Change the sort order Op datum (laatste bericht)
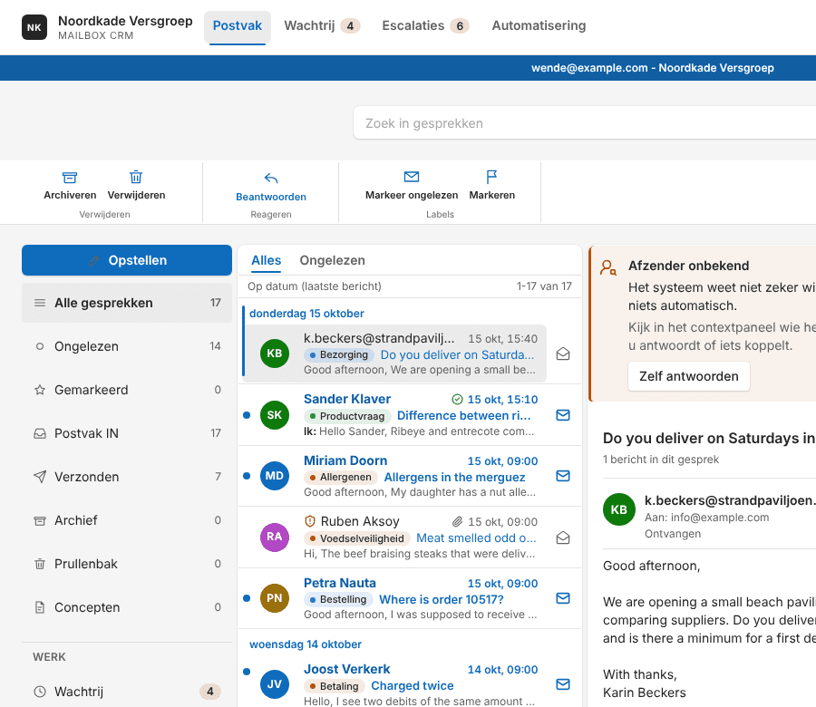Screen dimensions: 816x707 click(x=315, y=286)
